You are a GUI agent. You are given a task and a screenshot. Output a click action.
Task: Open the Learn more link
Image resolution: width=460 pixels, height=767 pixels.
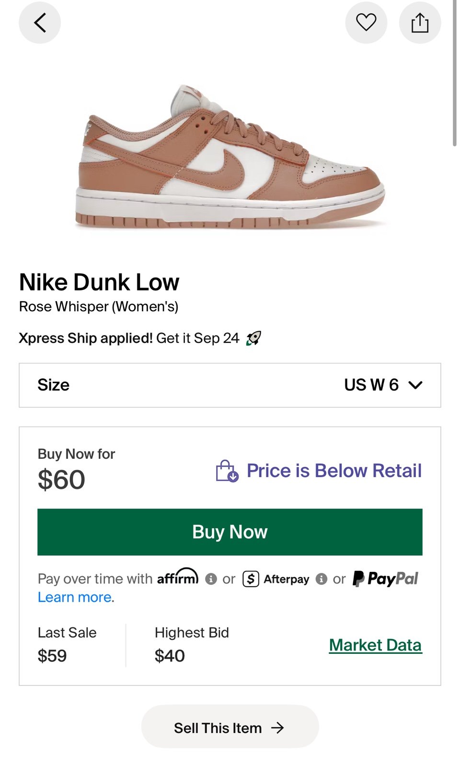click(x=74, y=597)
